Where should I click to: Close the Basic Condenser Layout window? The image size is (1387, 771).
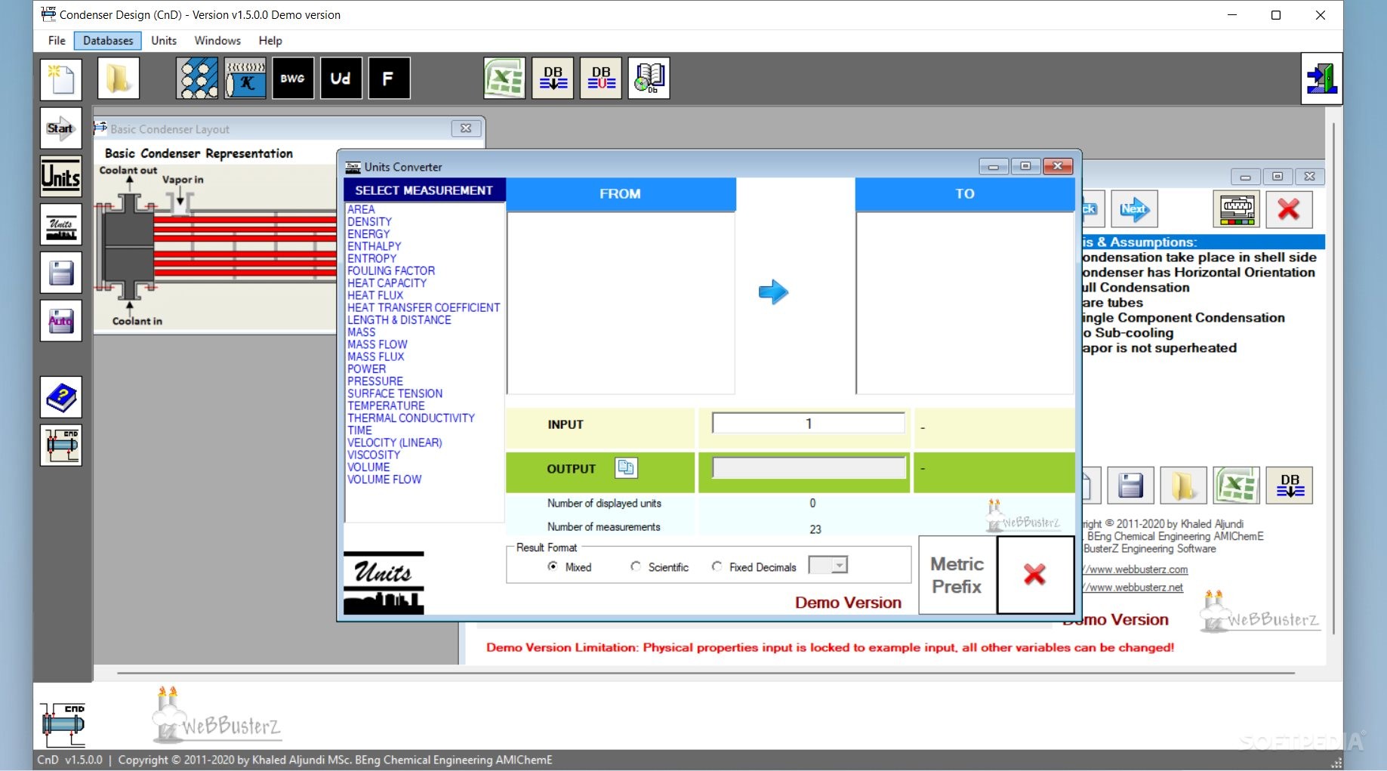pyautogui.click(x=466, y=128)
